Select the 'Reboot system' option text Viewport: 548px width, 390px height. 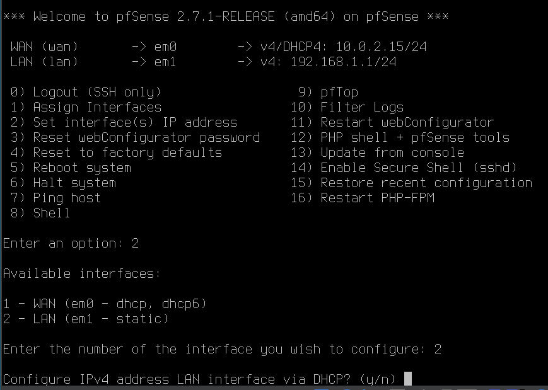point(81,168)
